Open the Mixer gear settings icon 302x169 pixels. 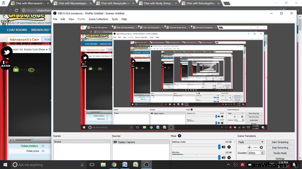pos(179,136)
